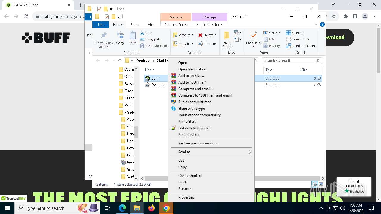
Task: Switch to the Share tab
Action: (x=135, y=25)
